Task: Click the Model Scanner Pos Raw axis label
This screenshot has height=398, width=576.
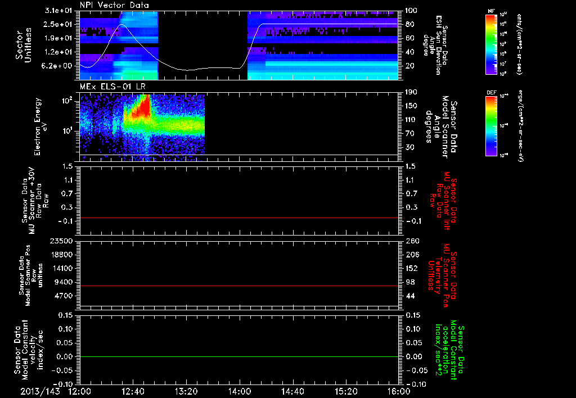Action: pyautogui.click(x=31, y=275)
